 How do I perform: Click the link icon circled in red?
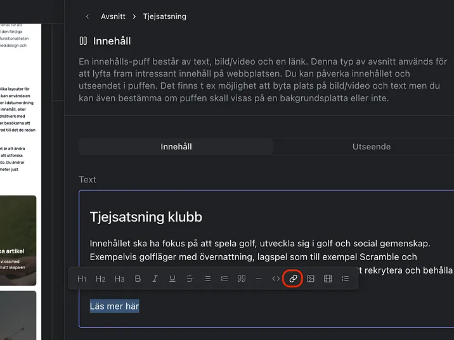[x=293, y=279]
